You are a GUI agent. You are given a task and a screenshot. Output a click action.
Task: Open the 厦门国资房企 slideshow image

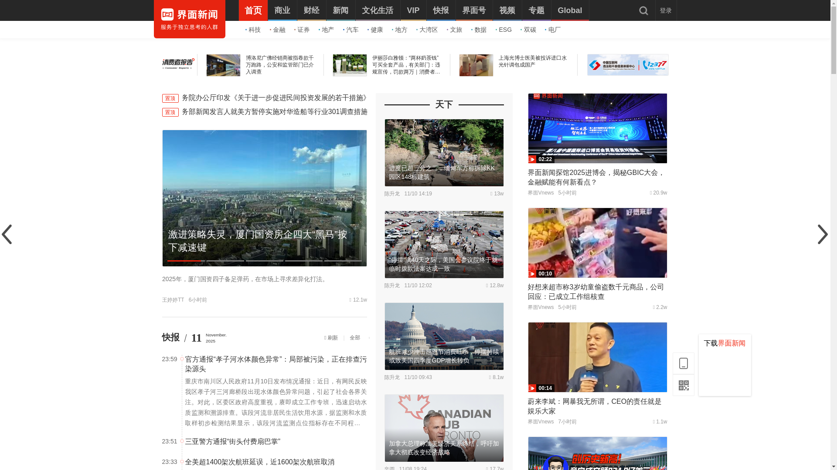point(265,198)
